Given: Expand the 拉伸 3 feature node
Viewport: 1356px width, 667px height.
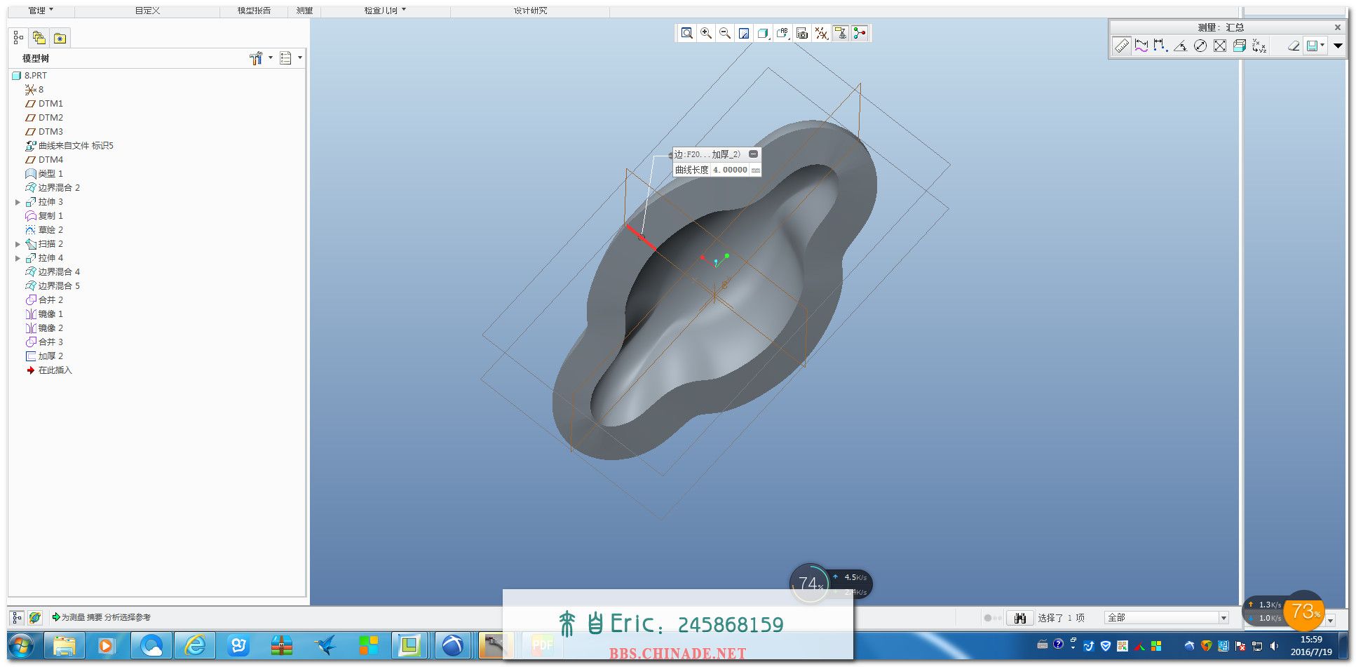Looking at the screenshot, I should tap(18, 202).
